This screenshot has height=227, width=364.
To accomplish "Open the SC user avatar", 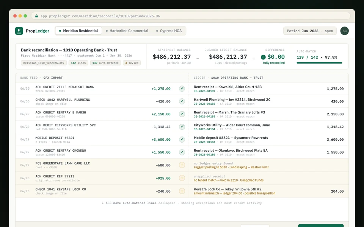I will click(x=344, y=31).
